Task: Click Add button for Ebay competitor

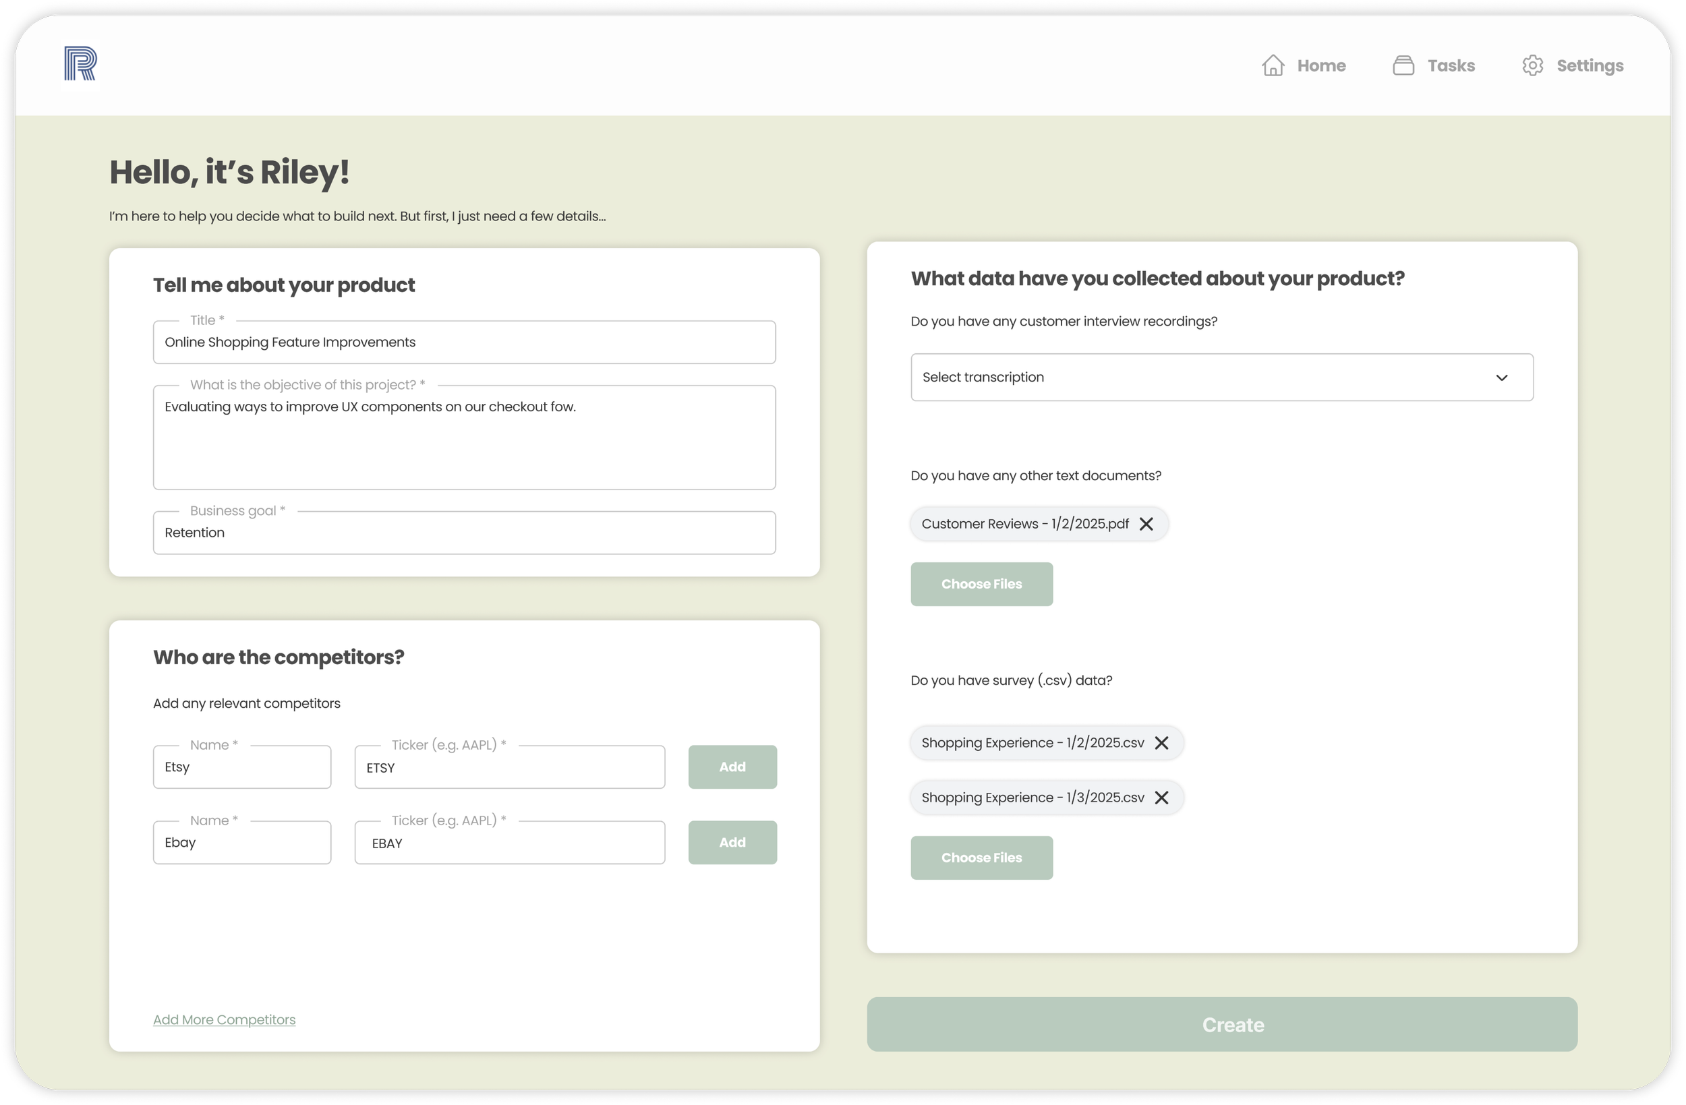Action: [732, 842]
